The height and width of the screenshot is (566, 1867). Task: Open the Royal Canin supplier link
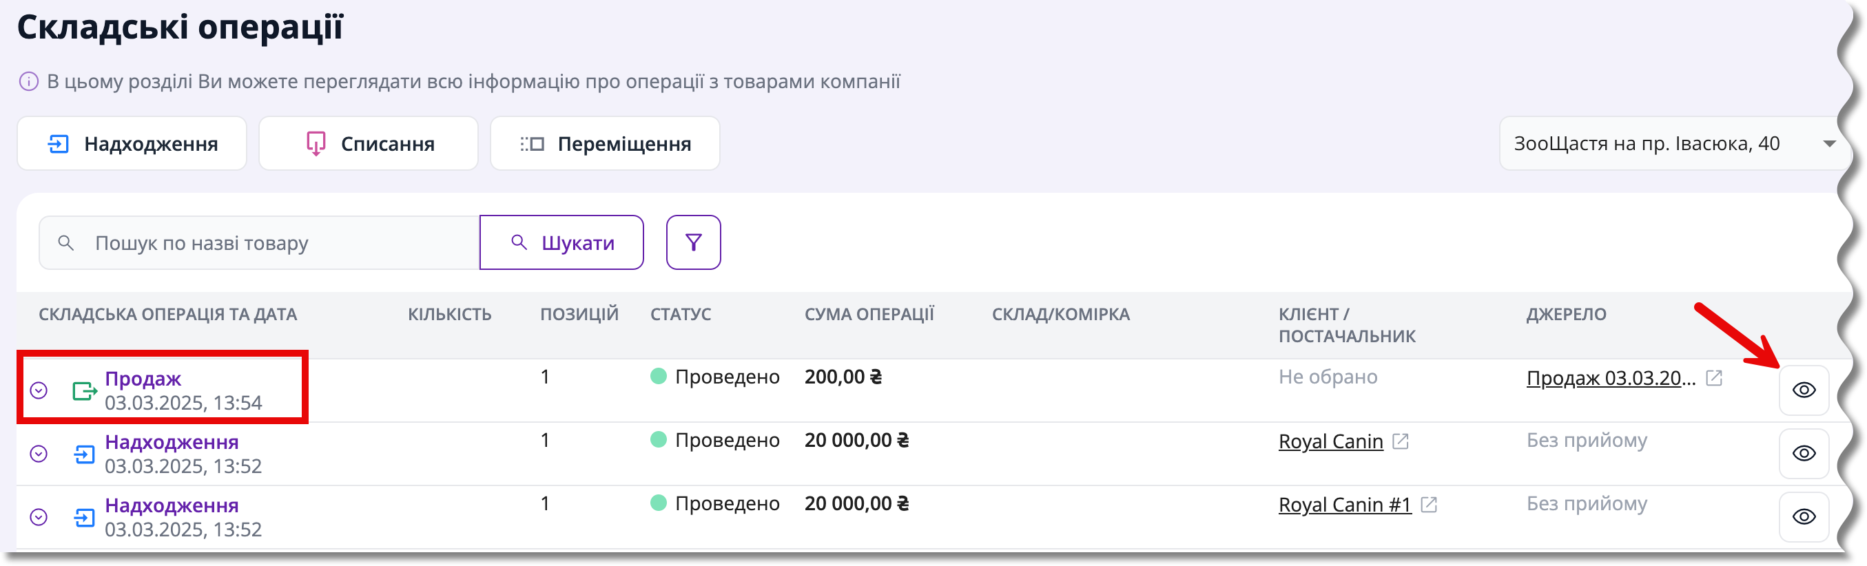tap(1331, 441)
